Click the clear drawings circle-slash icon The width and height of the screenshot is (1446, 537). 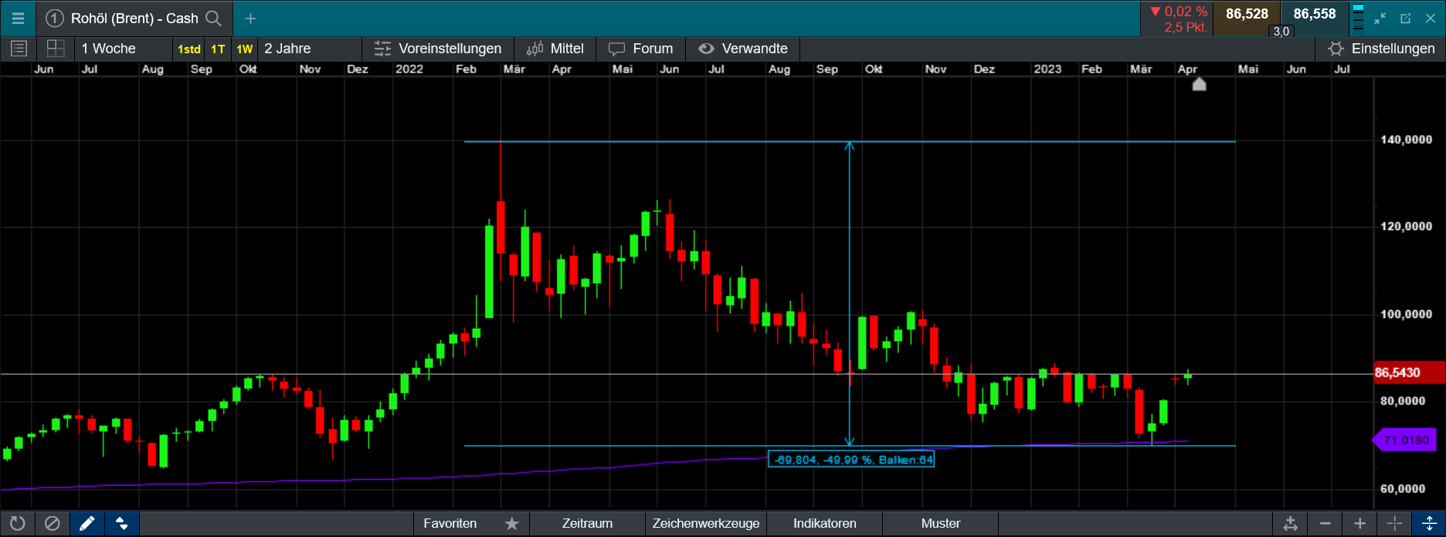(x=53, y=524)
